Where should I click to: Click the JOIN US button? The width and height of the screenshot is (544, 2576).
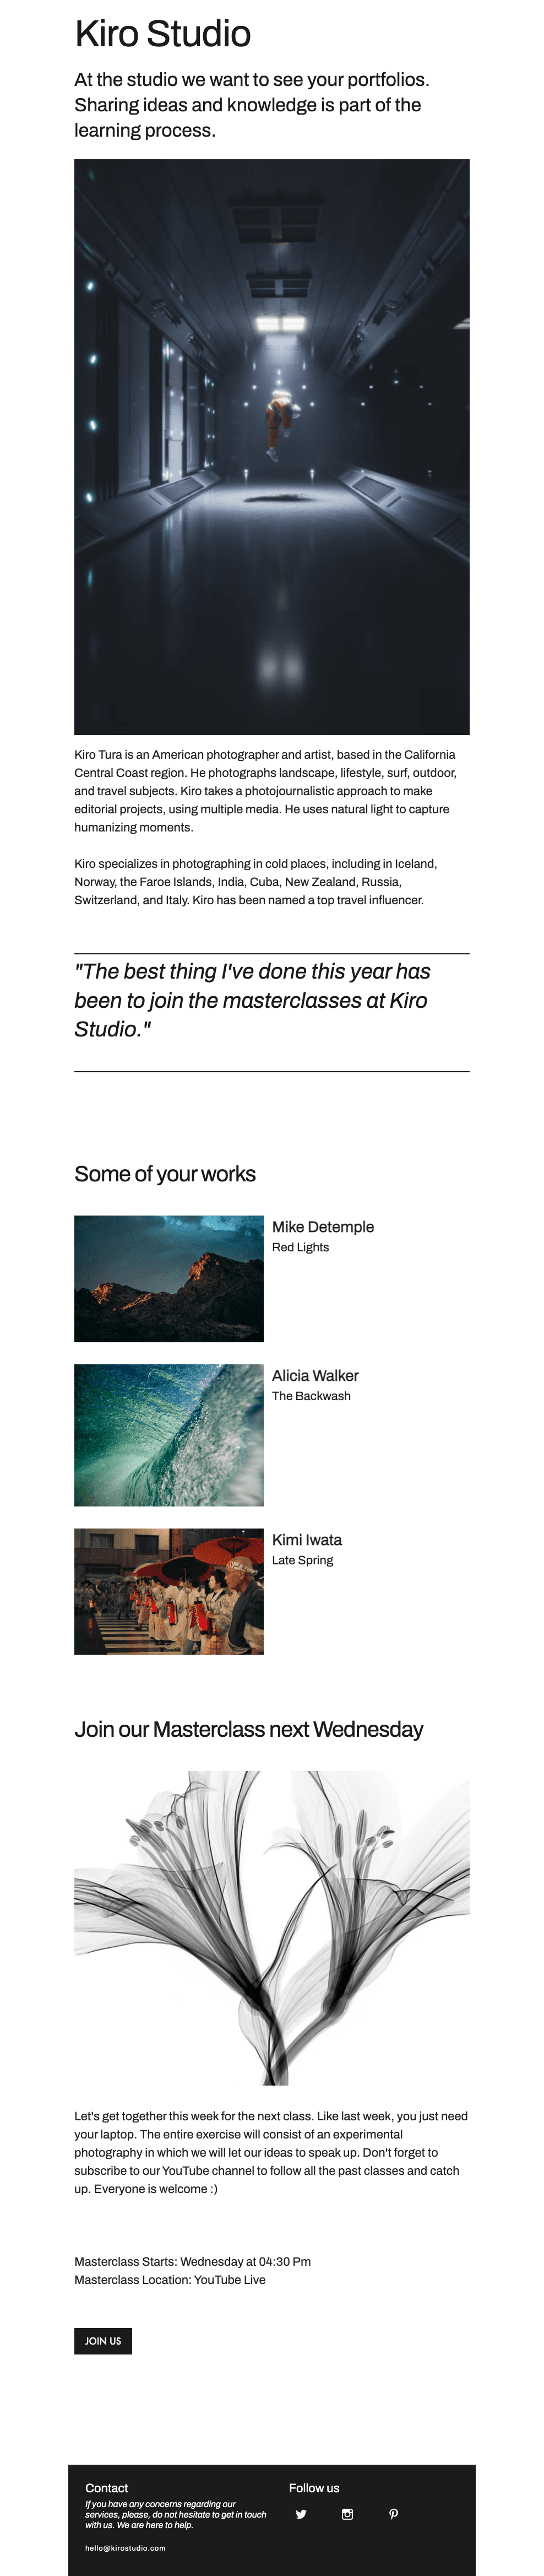[103, 2341]
